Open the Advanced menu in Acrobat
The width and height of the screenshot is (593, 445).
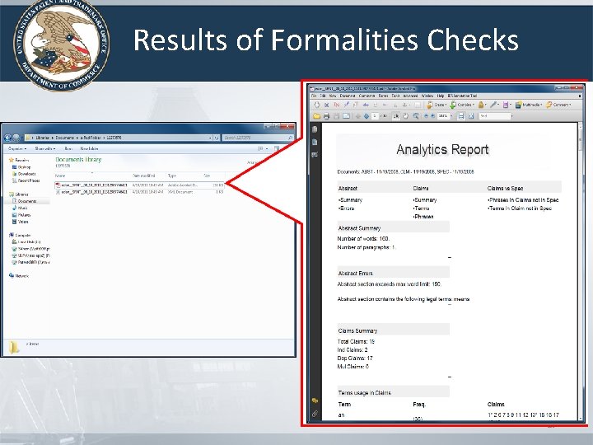[410, 96]
